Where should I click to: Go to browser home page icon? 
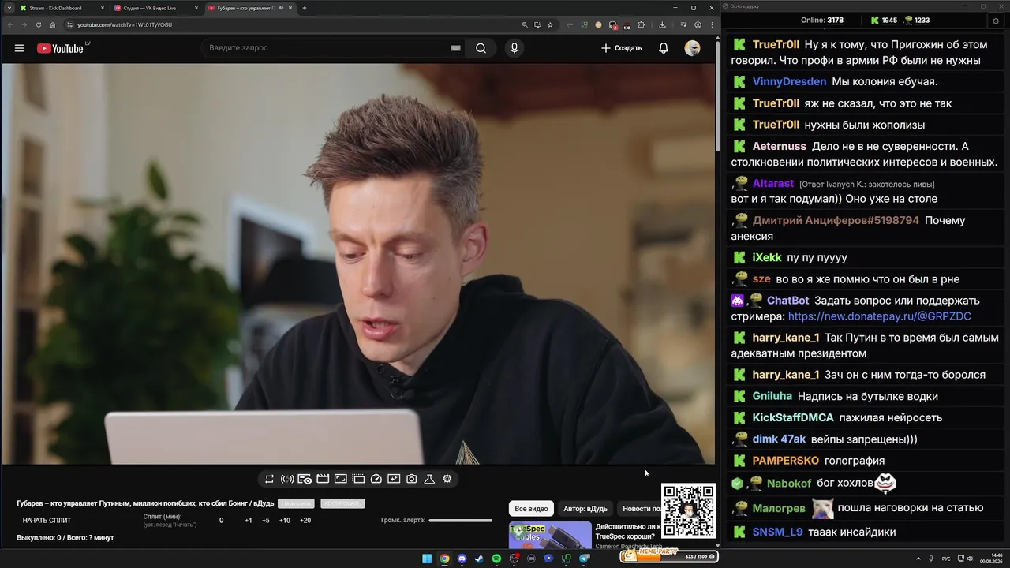point(53,24)
